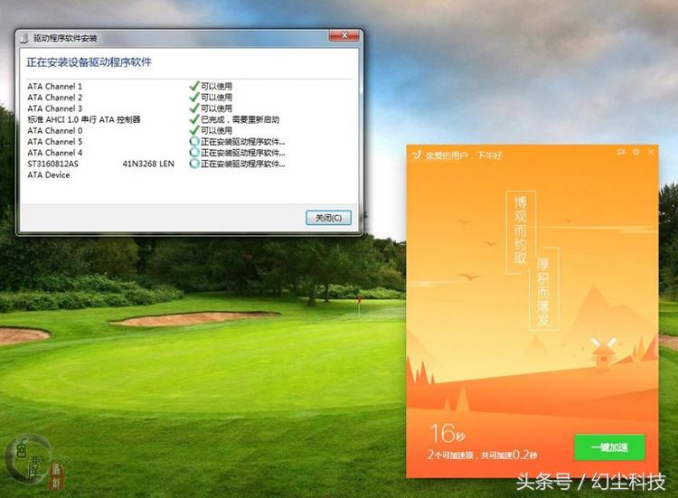Click the bird logo in the orange popup
This screenshot has width=678, height=498.
[417, 155]
